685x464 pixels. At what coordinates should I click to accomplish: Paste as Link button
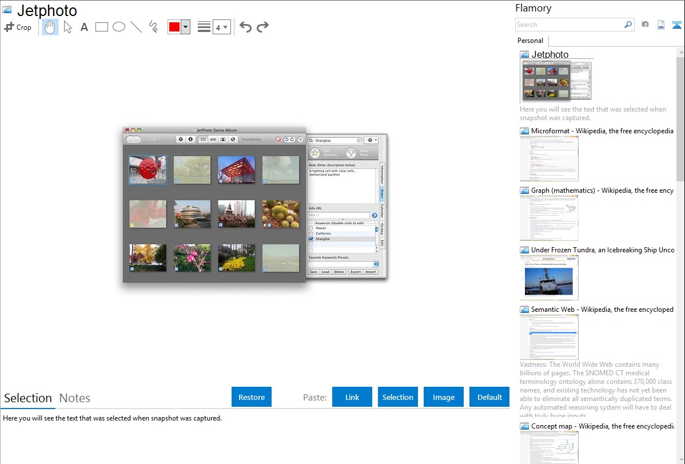click(x=352, y=397)
